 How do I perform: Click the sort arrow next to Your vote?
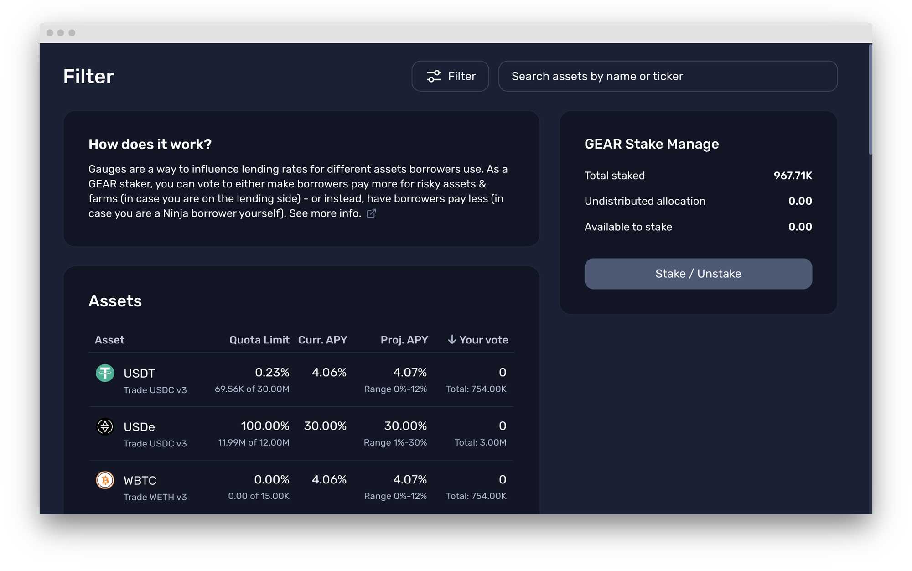pos(451,339)
